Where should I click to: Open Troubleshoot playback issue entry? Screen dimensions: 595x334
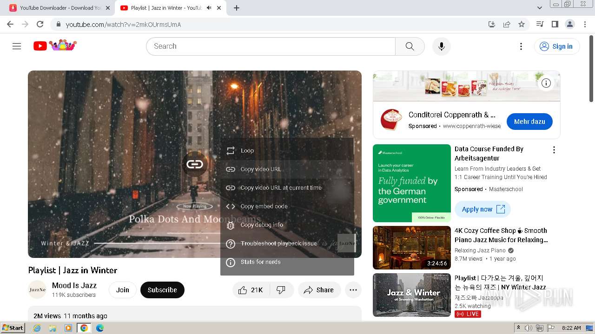[x=287, y=243]
